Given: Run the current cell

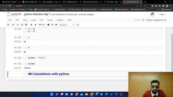Looking at the screenshot, I should (42, 25).
